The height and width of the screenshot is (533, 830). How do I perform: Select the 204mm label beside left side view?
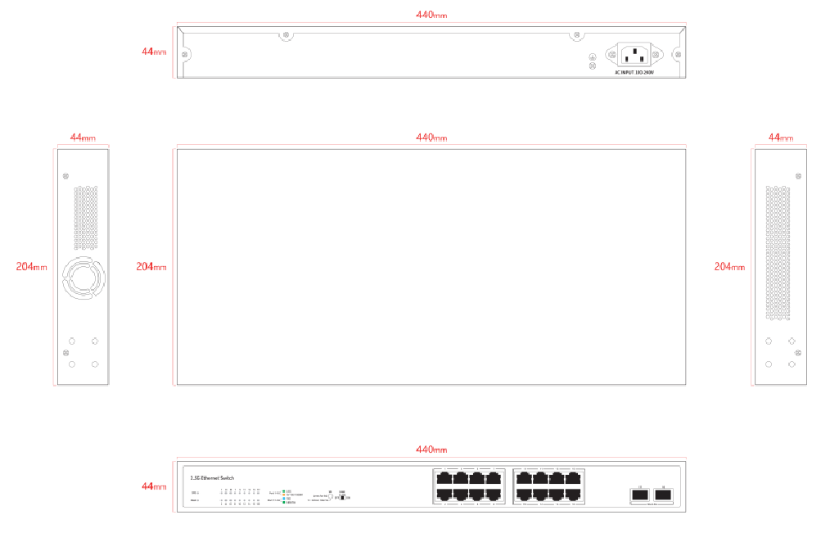coord(31,267)
